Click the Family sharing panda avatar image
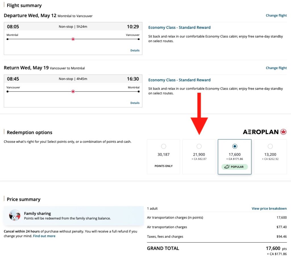The height and width of the screenshot is (260, 291). (x=14, y=216)
